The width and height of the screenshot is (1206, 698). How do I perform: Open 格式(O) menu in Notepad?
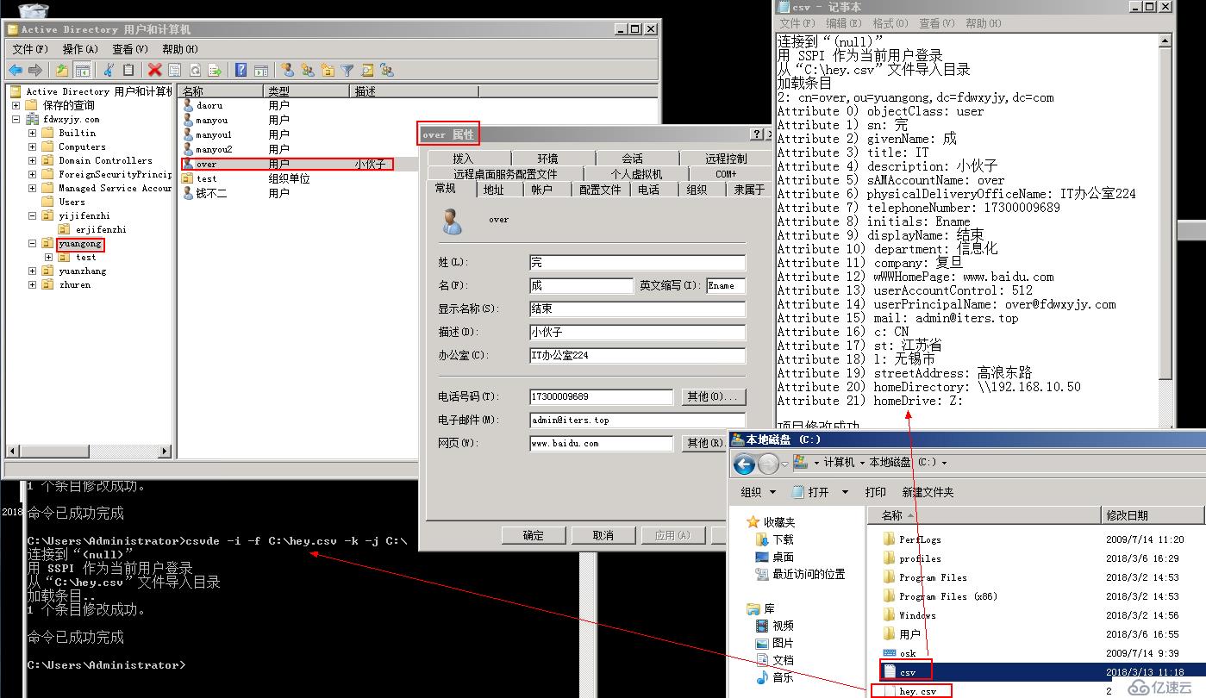(x=890, y=23)
